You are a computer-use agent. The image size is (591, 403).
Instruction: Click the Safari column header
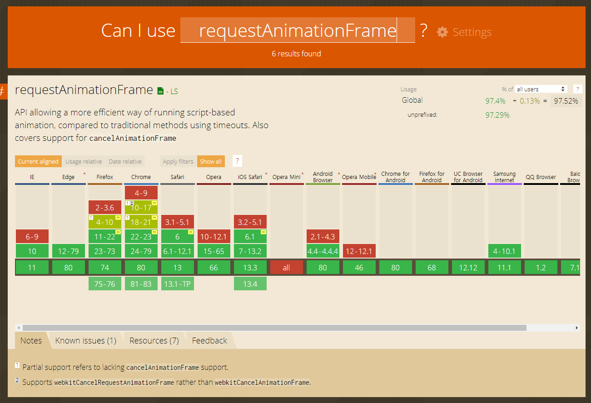click(x=177, y=177)
